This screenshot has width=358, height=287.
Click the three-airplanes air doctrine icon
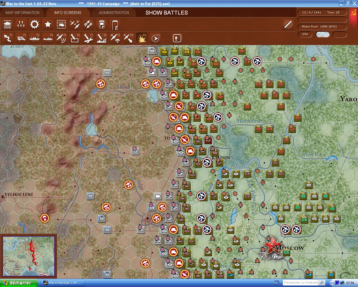coord(75,25)
